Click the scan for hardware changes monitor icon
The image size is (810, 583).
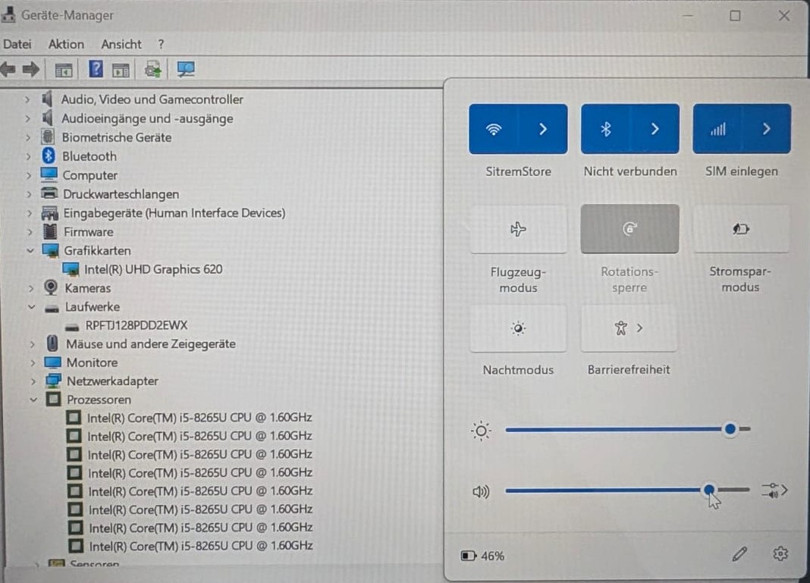pos(186,69)
